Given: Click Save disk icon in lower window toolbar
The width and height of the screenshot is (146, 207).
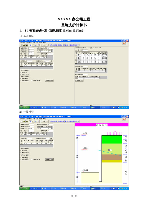Looking at the screenshot, I should 27,121.
